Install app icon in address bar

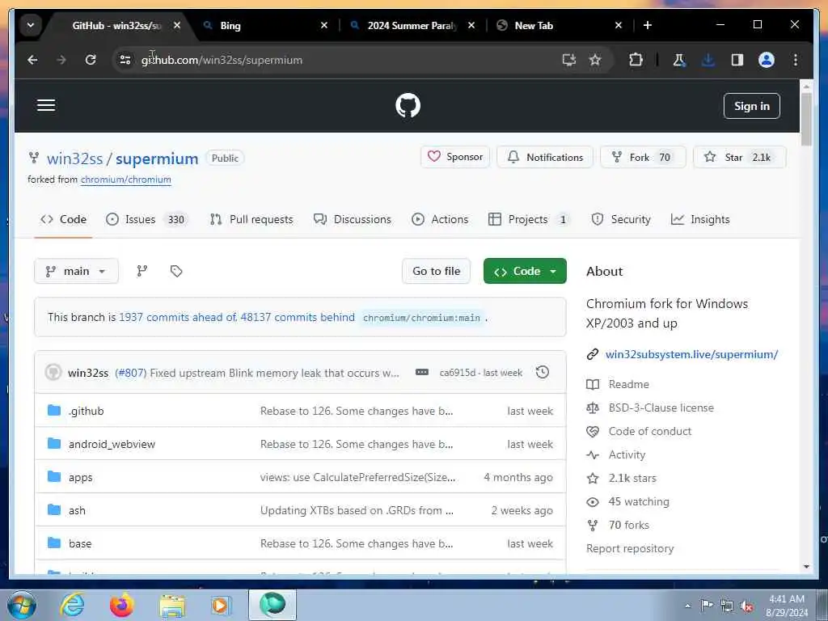click(x=568, y=60)
